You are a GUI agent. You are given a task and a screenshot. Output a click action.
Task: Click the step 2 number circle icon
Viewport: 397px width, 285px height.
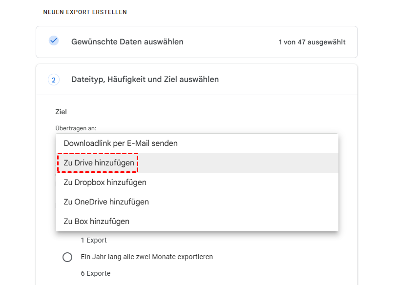(x=54, y=80)
